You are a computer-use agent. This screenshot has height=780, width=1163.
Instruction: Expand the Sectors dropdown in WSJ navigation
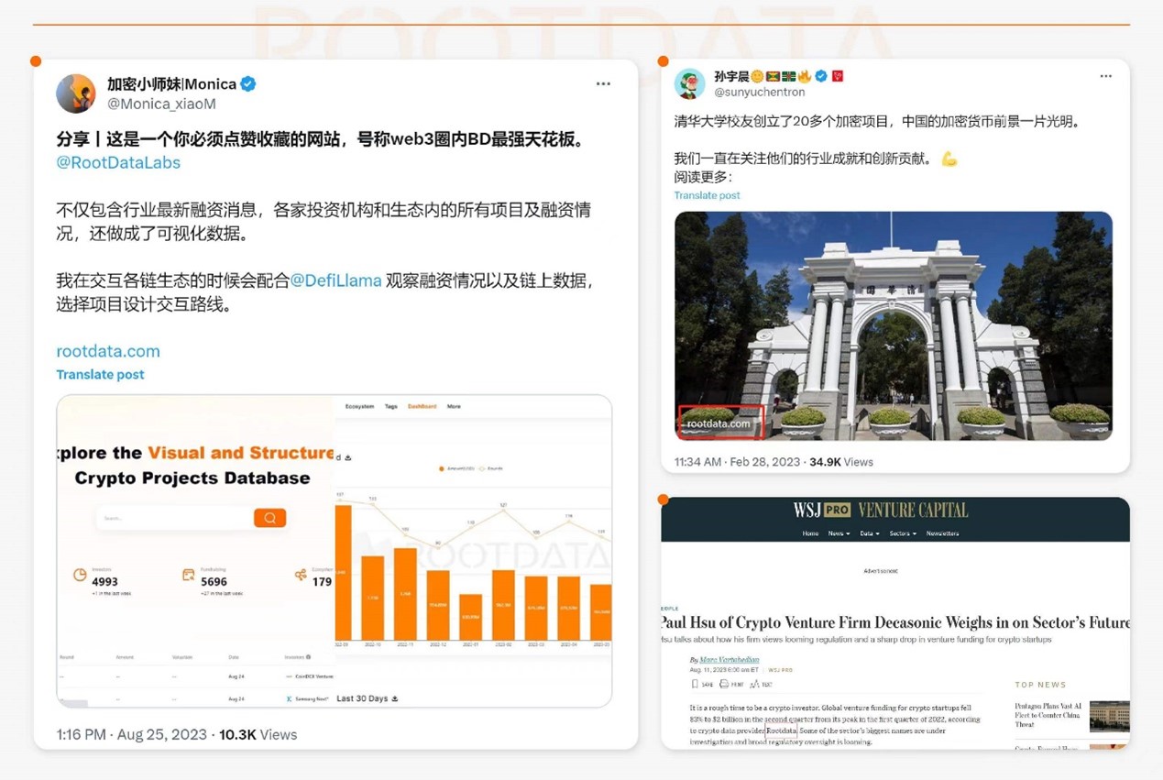903,533
